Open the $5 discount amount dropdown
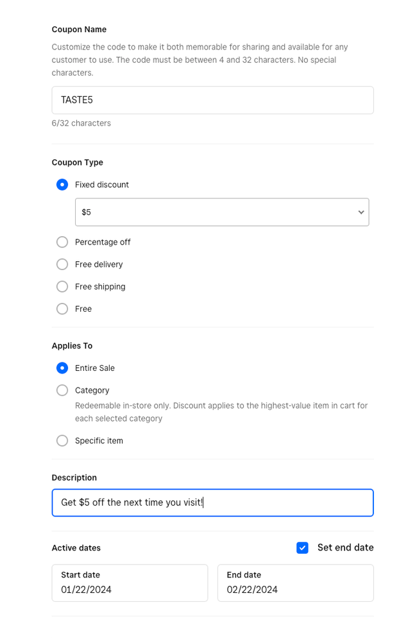408x641 pixels. (x=221, y=212)
